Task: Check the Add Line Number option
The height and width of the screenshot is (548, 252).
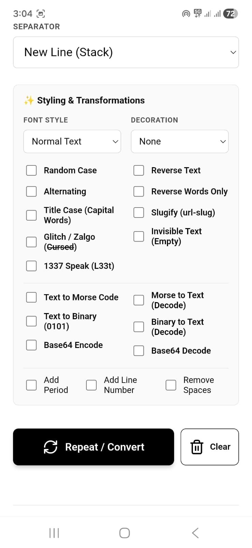Action: [91, 385]
